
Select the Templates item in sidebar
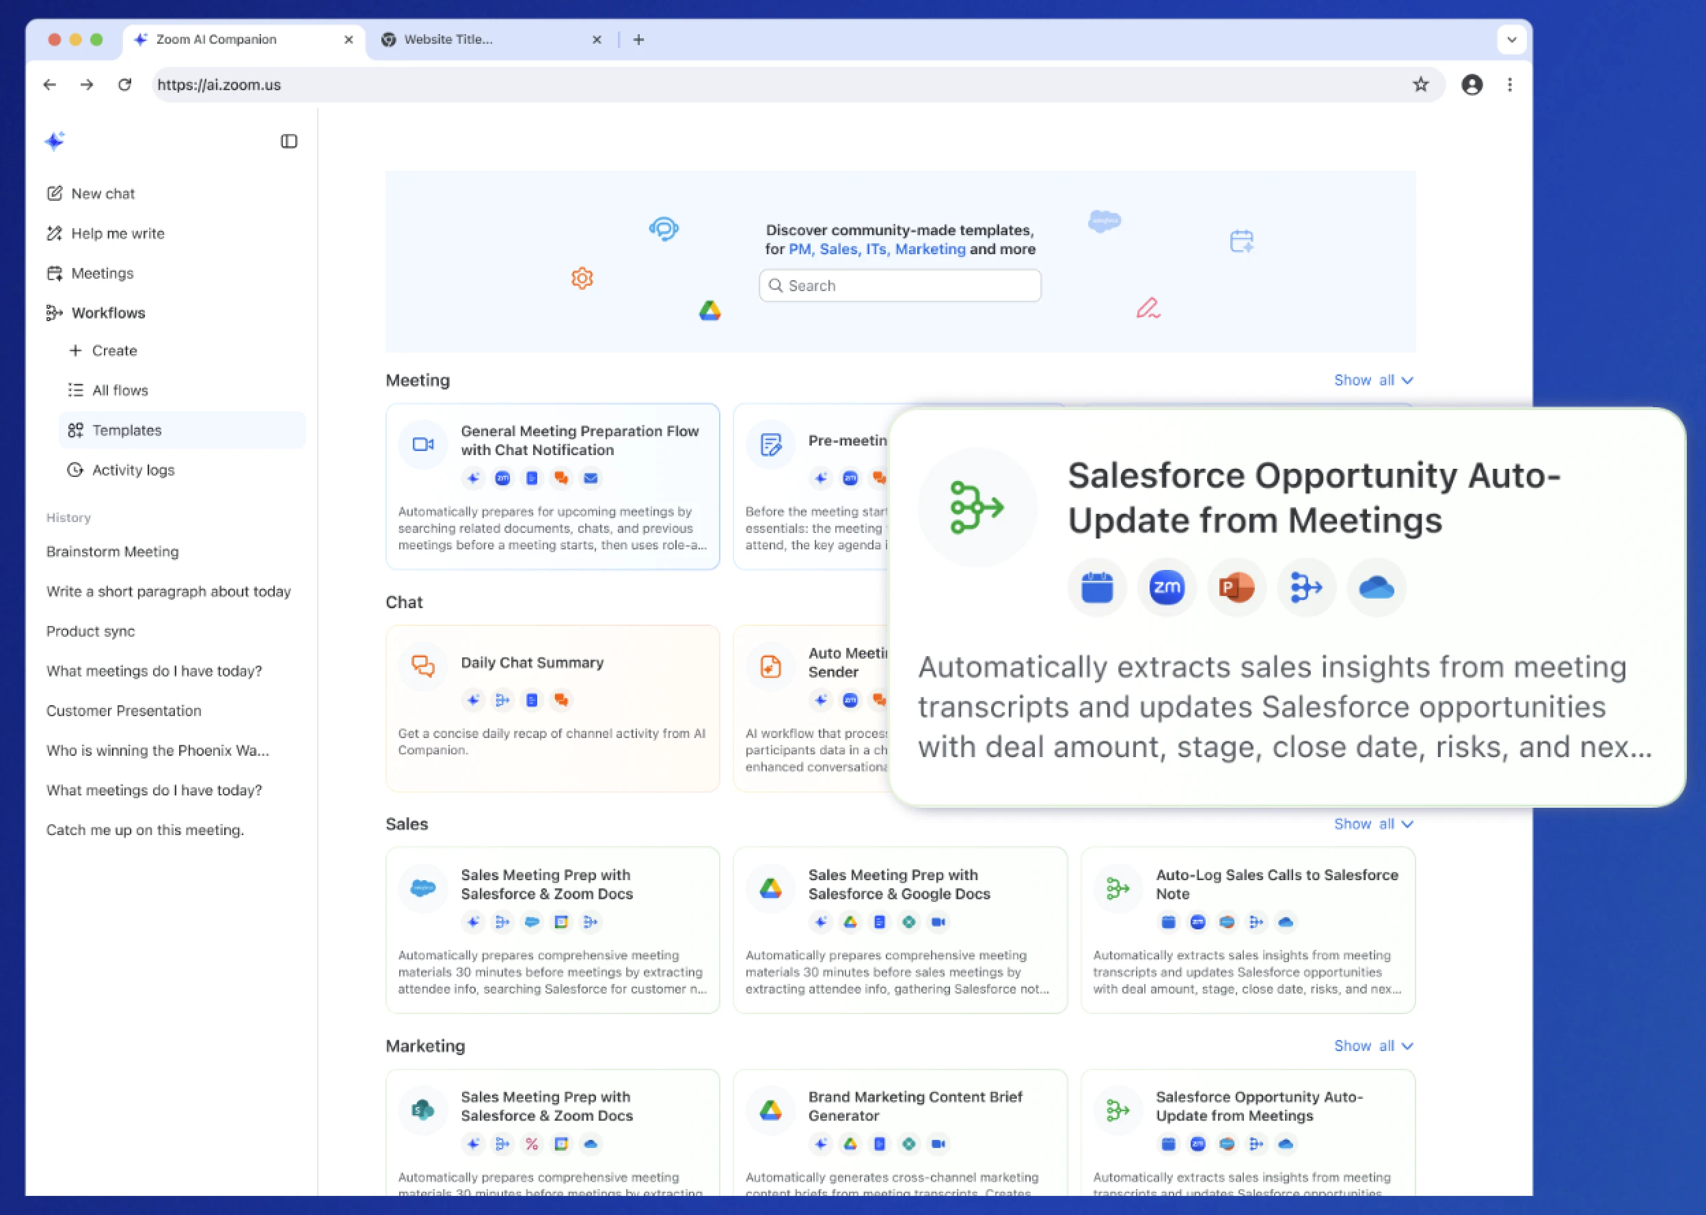(182, 431)
